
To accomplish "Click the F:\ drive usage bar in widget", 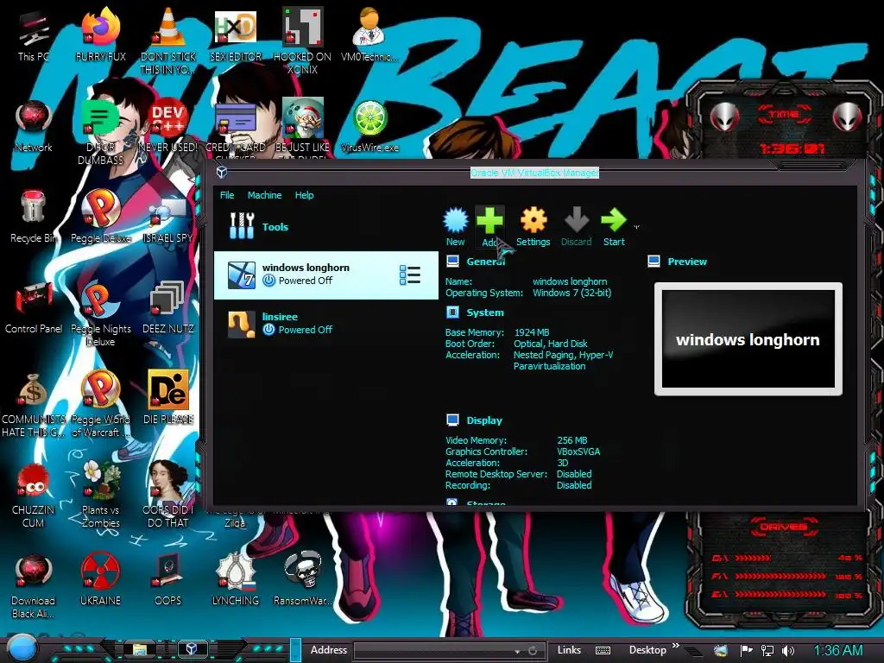I will pyautogui.click(x=780, y=576).
